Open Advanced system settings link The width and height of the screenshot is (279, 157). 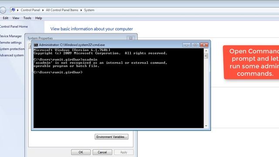[12, 55]
